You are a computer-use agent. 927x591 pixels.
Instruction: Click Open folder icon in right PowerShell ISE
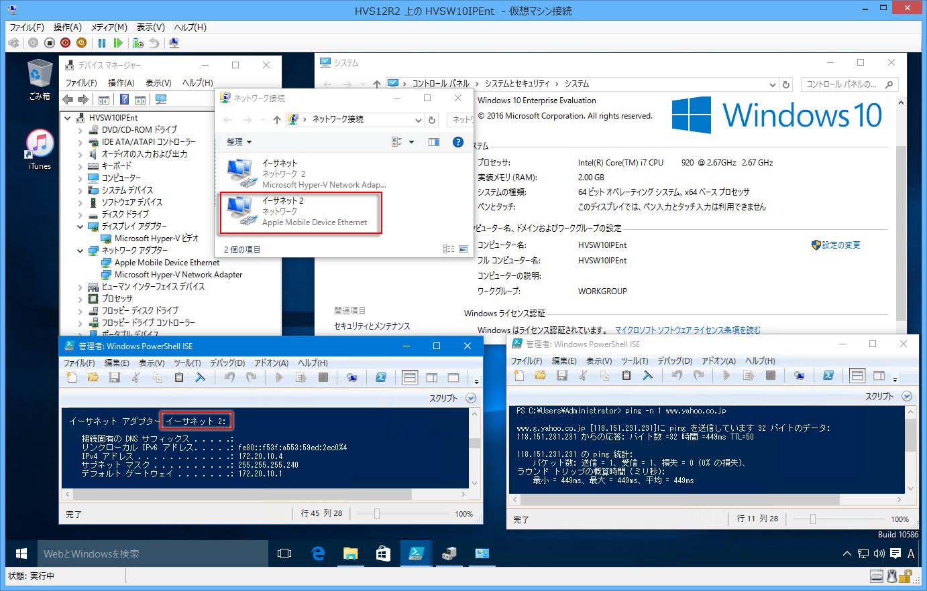[x=541, y=376]
